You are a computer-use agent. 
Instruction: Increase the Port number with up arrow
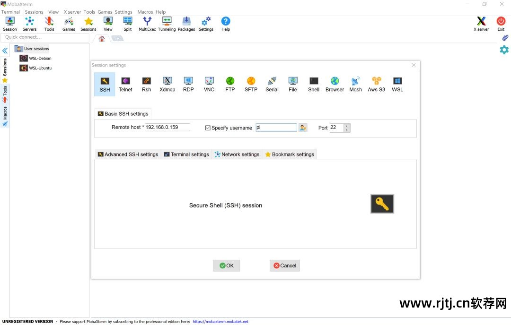pyautogui.click(x=347, y=126)
